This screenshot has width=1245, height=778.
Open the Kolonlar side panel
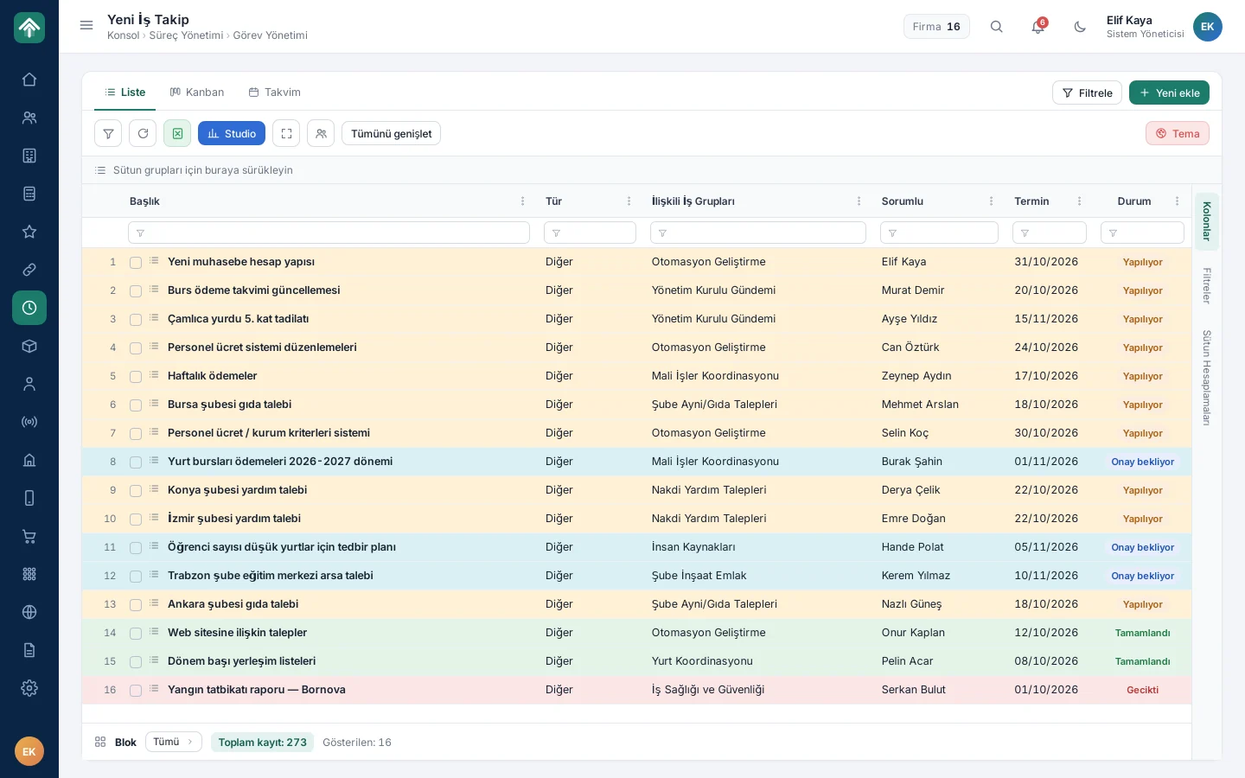click(x=1207, y=221)
